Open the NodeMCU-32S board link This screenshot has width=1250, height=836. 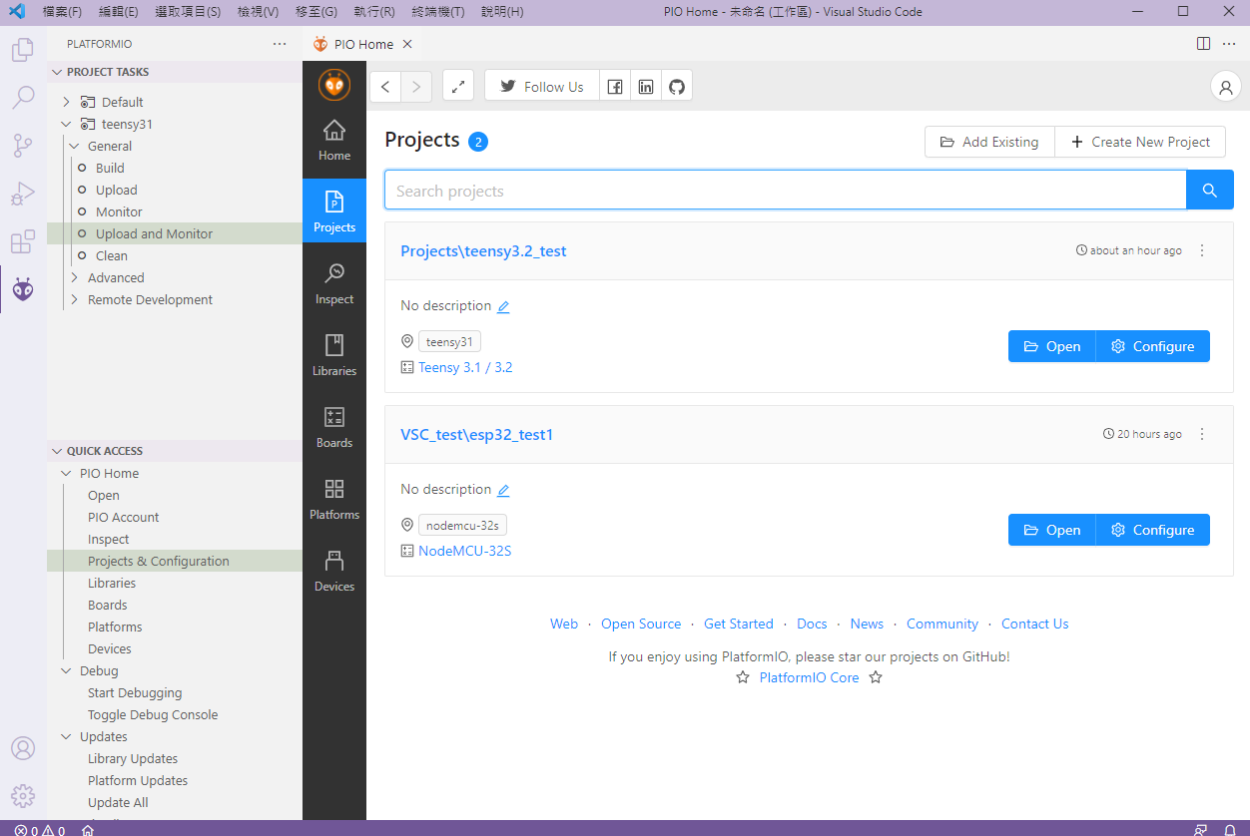(x=464, y=551)
